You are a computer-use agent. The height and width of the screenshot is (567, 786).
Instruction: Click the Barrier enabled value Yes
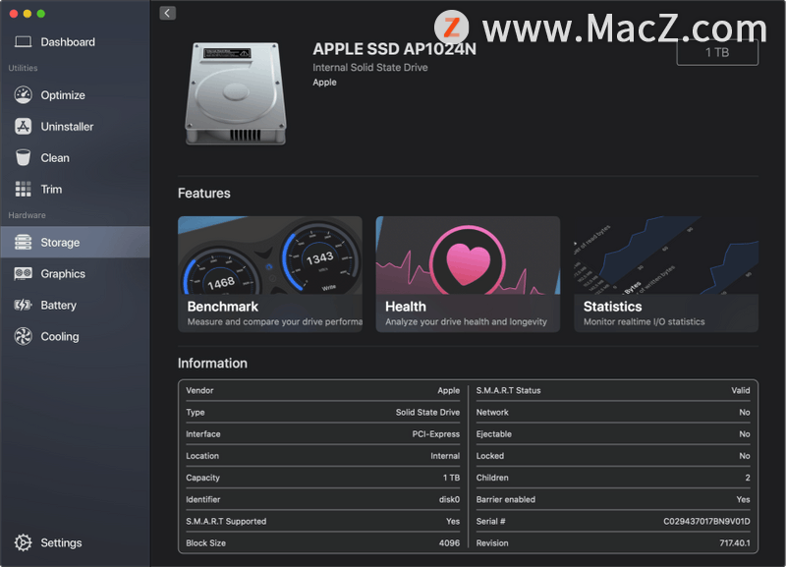(x=744, y=499)
